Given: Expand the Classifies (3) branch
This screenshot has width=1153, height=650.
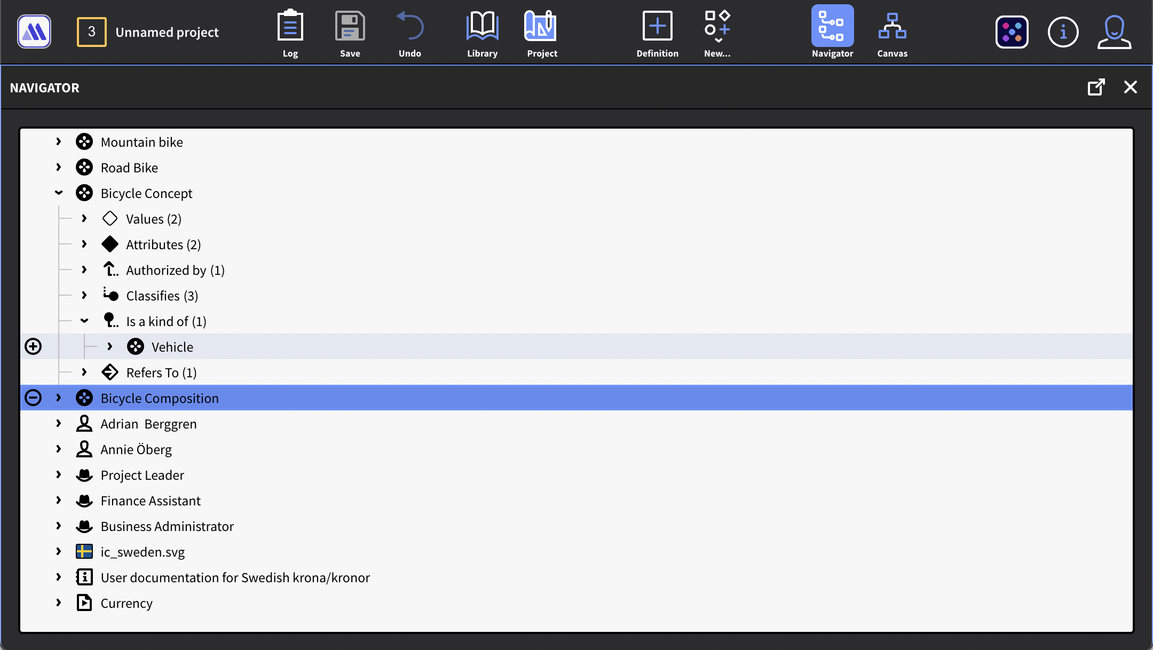Looking at the screenshot, I should click(x=84, y=296).
